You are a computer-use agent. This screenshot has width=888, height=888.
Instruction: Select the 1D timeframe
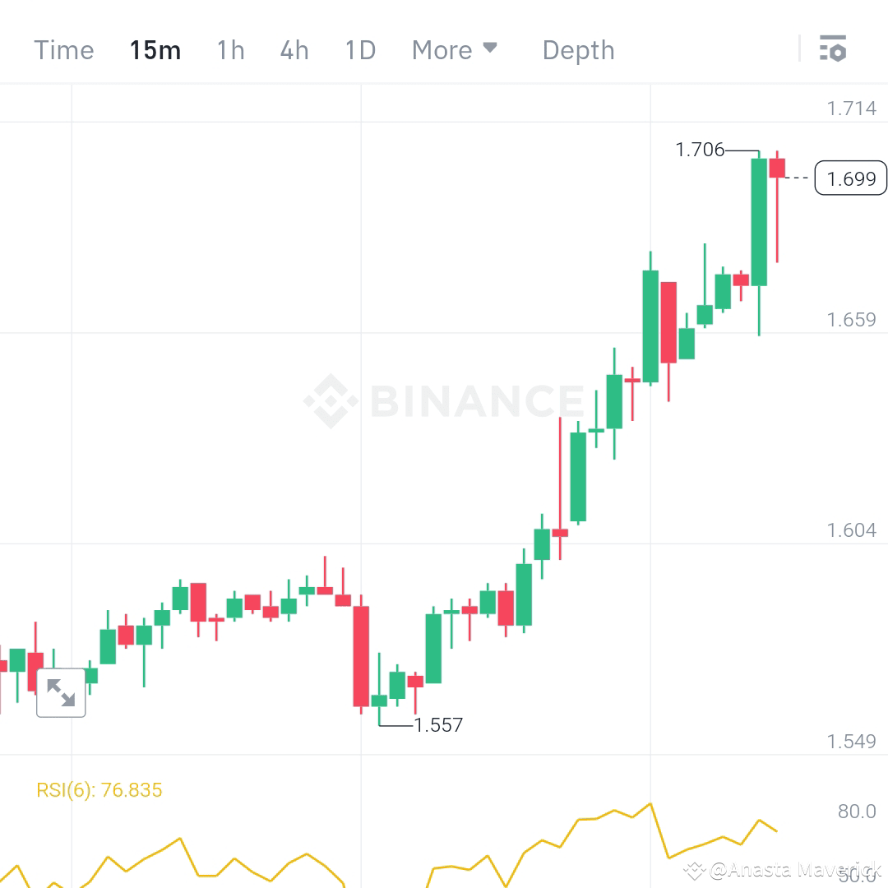point(359,49)
